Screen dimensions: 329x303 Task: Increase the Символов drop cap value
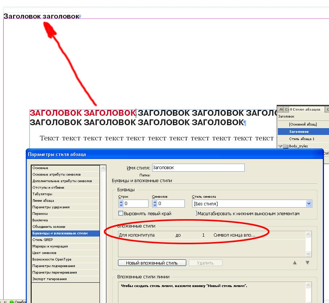click(x=155, y=202)
